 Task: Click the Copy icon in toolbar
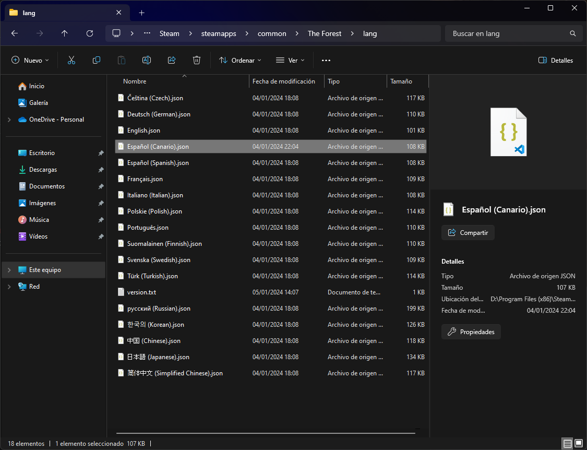click(x=97, y=61)
